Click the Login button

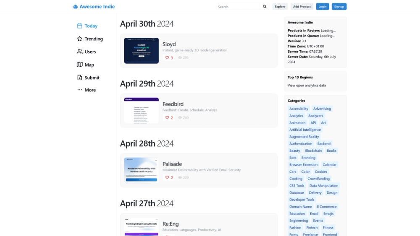click(x=322, y=7)
